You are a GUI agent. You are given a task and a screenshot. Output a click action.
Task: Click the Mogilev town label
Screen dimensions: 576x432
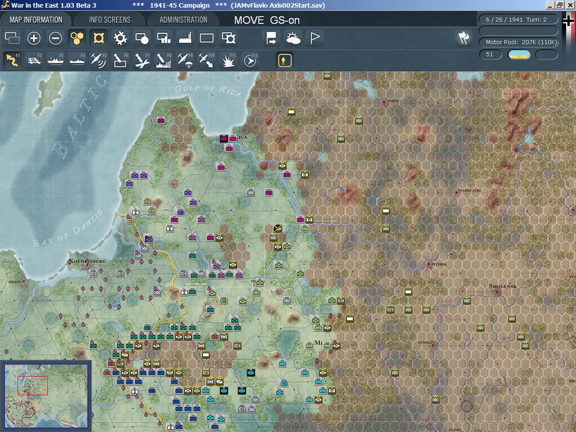[426, 342]
